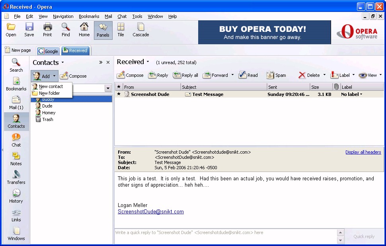The width and height of the screenshot is (386, 246).
Task: Open the History panel icon
Action: (x=16, y=196)
